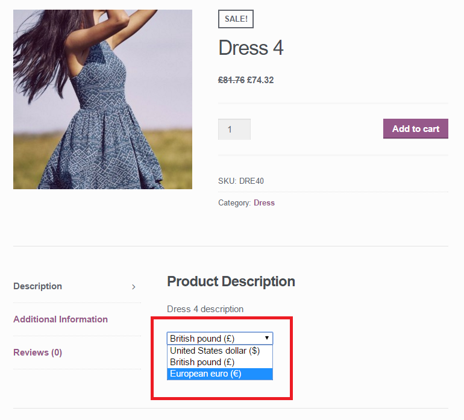Select European euro (€) option
The image size is (464, 420).
pos(220,374)
